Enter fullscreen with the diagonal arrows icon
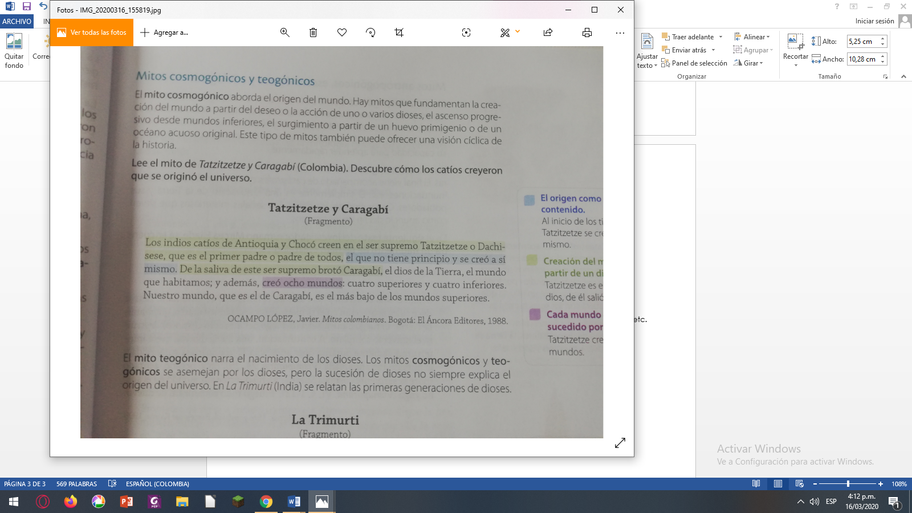 tap(620, 443)
